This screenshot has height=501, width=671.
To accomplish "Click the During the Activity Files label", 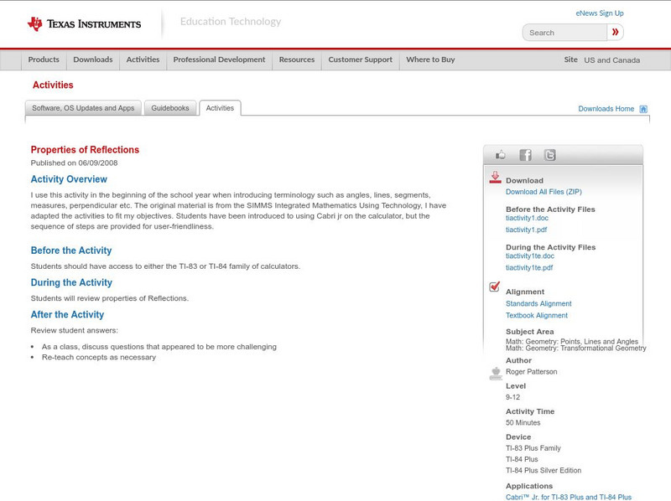I will pos(551,247).
